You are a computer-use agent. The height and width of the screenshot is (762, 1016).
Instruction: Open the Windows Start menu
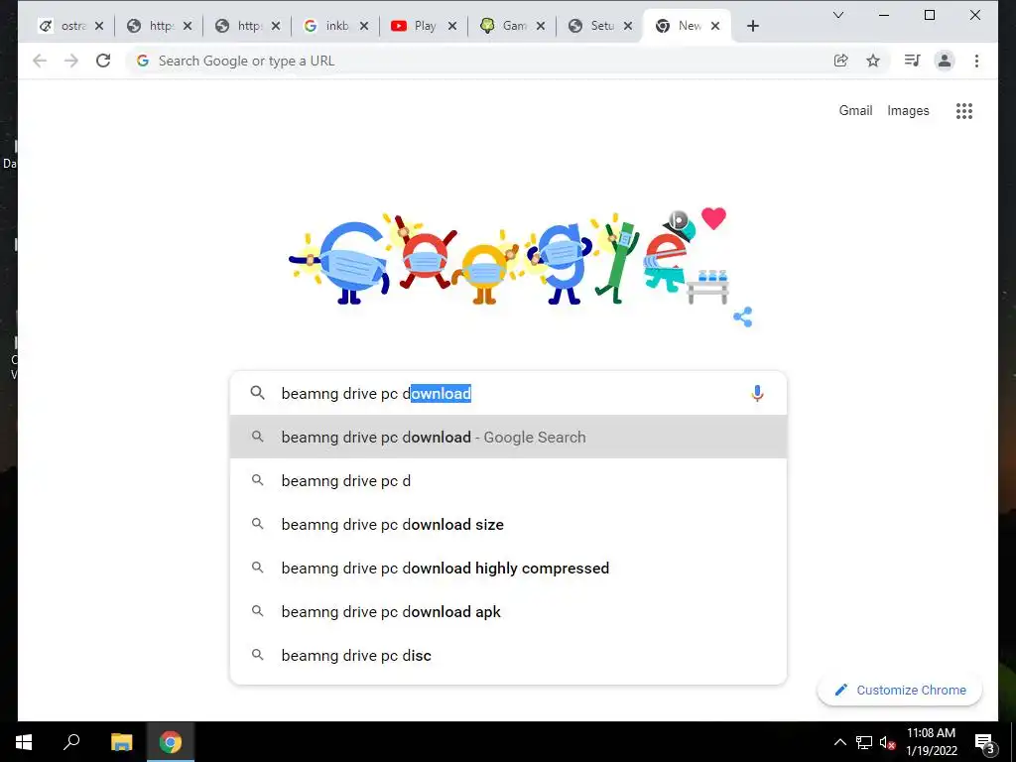click(24, 742)
